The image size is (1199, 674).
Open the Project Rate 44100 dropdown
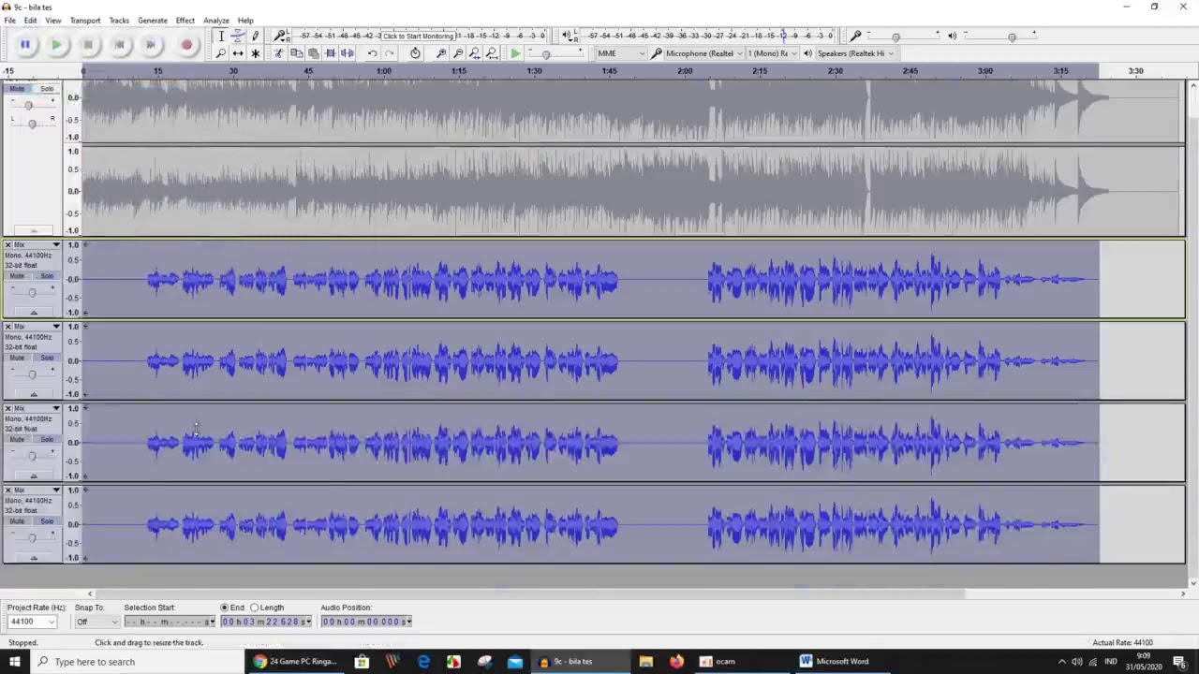pyautogui.click(x=32, y=622)
